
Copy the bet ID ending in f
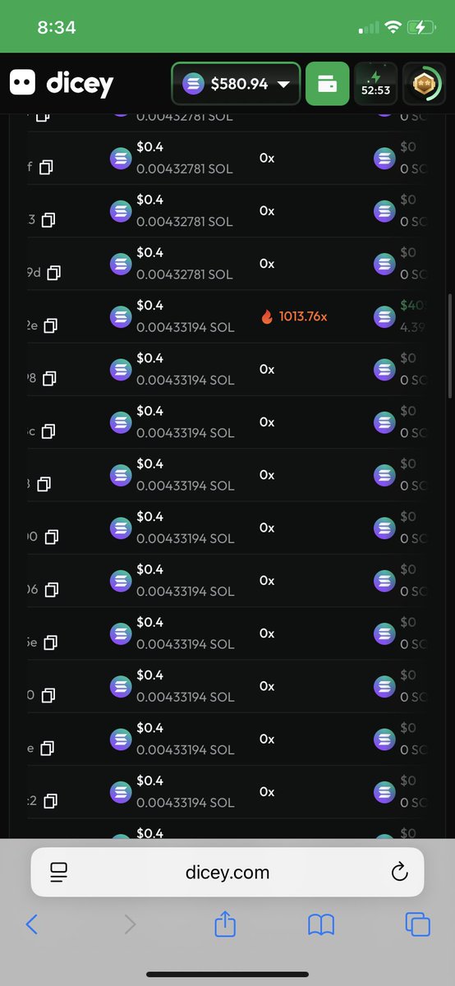point(46,168)
